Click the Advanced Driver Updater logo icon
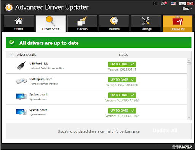 tap(9, 8)
